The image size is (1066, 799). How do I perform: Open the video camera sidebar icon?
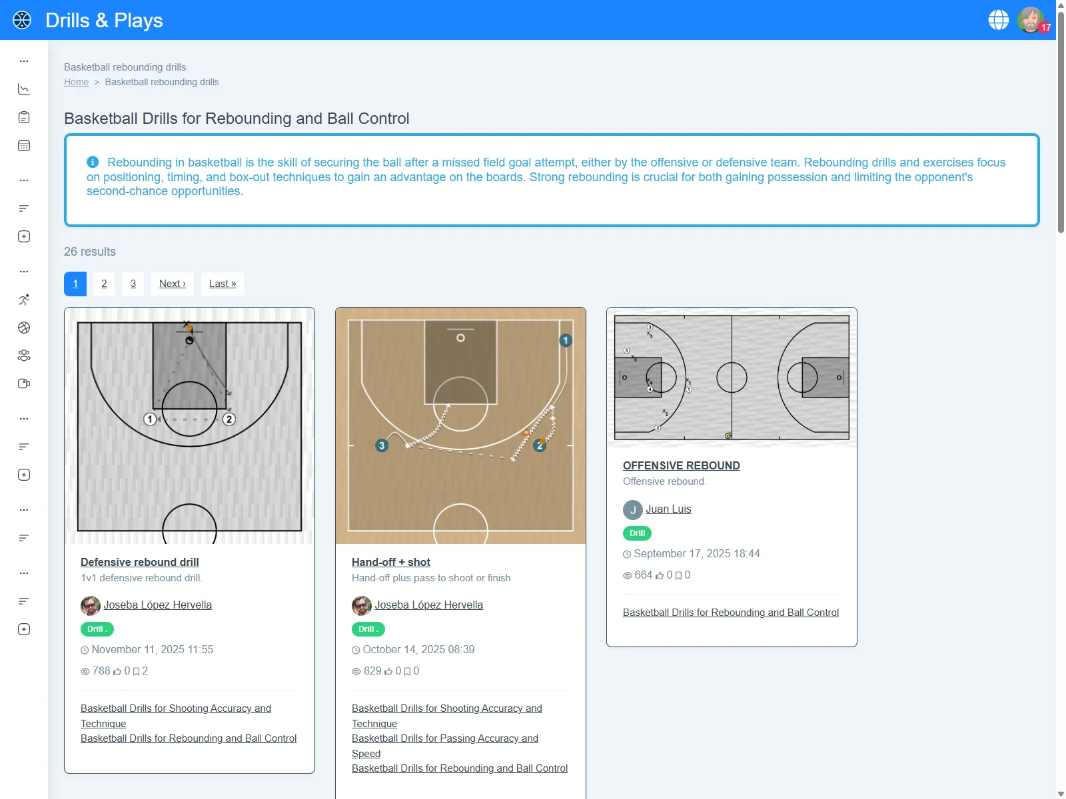pos(24,384)
